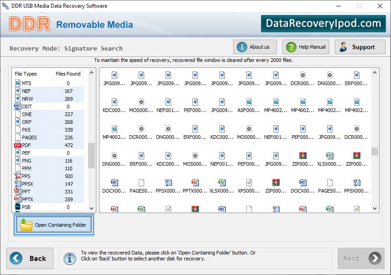Select the PAGES file type row
Viewport: 391px width, 275px height.
49,137
